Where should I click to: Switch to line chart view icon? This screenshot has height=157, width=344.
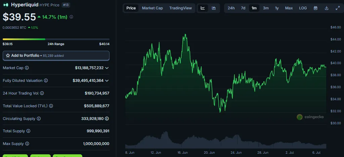(203, 8)
